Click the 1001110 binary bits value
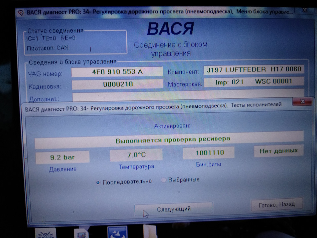Viewport: 317px width, 238px height. click(209, 153)
